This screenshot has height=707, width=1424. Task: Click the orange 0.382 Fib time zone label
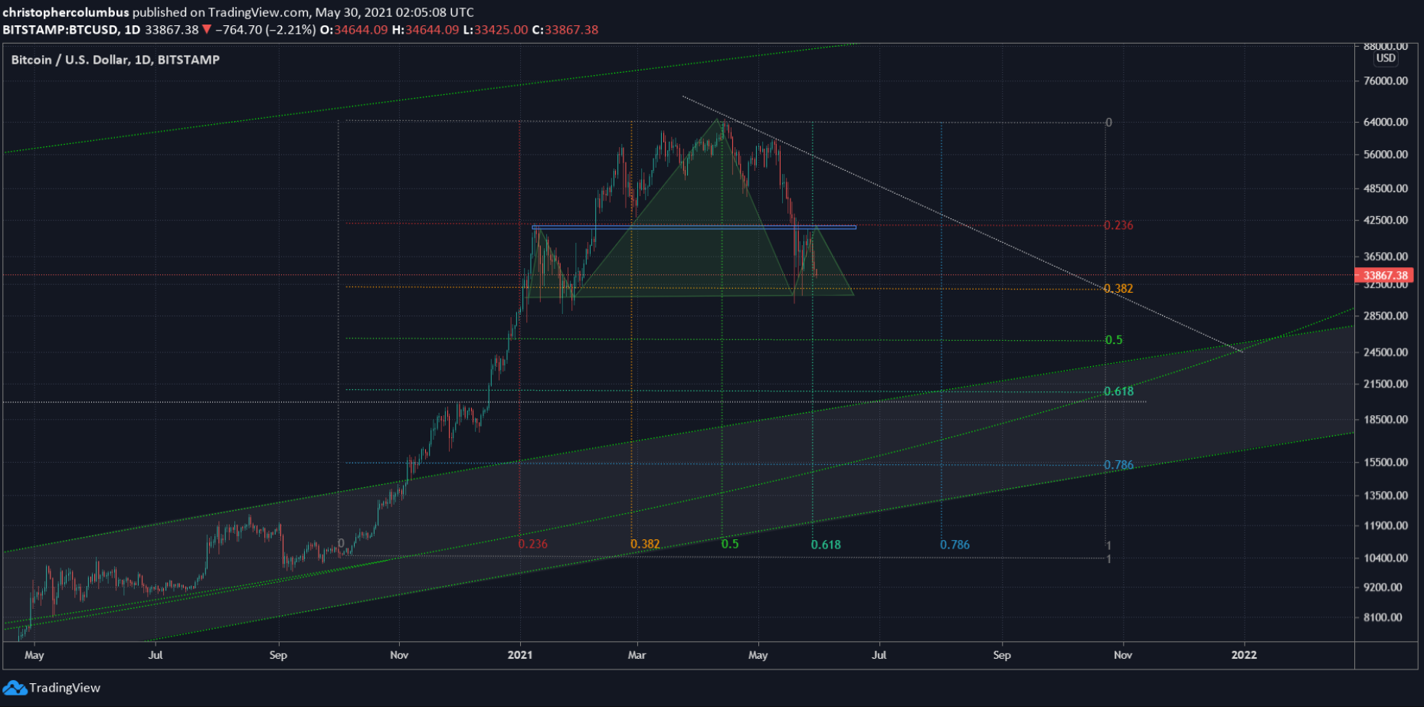645,544
